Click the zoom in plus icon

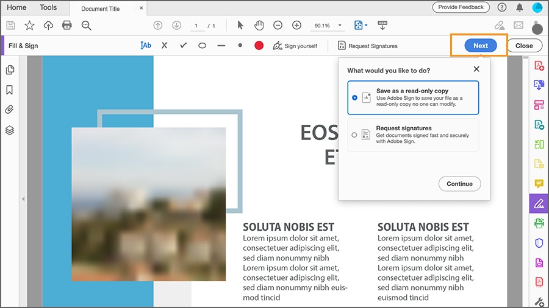coord(296,25)
